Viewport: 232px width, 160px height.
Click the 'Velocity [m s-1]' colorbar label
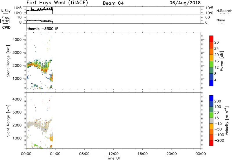pyautogui.click(x=227, y=120)
